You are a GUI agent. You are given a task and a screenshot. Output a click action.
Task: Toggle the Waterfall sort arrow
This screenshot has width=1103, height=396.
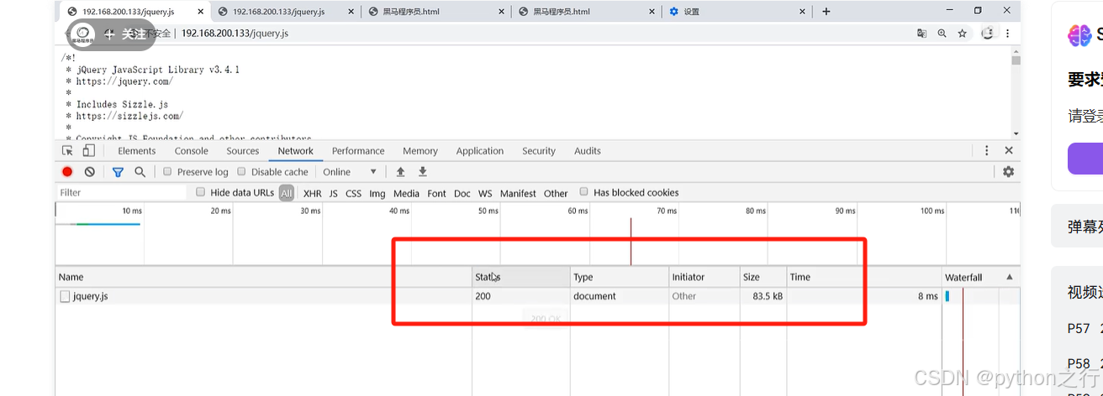(x=1009, y=277)
